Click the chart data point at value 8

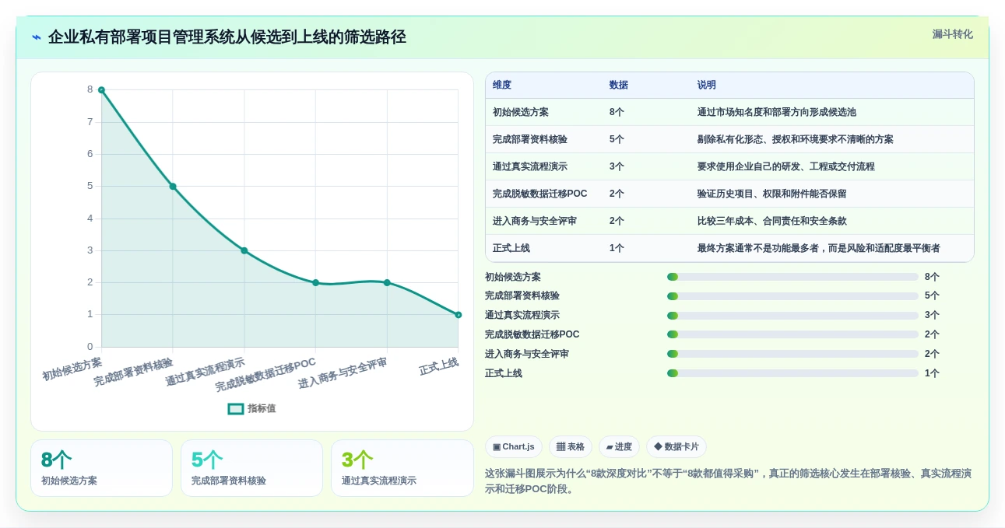click(101, 90)
